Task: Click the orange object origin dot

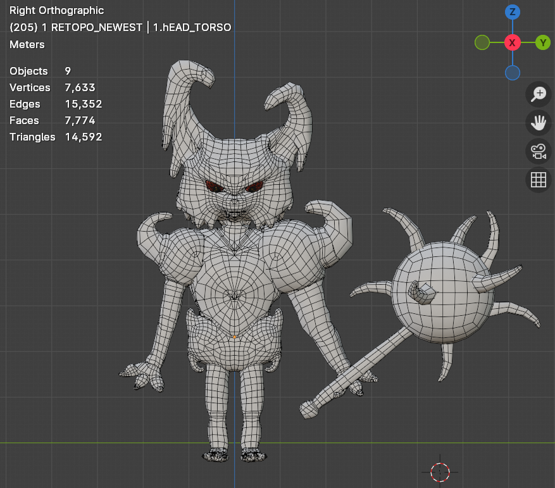Action: pos(234,337)
